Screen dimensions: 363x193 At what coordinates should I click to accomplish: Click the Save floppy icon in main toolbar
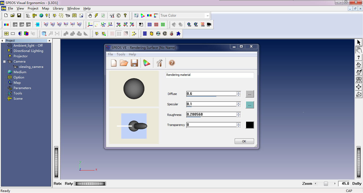[x=19, y=16]
